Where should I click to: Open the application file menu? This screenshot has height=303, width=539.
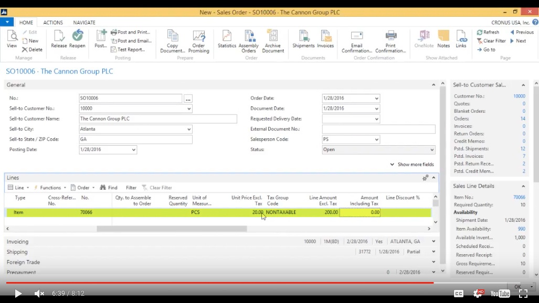coord(7,23)
